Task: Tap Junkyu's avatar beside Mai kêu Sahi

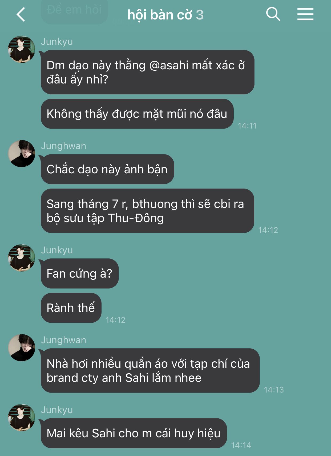Action: tap(22, 418)
